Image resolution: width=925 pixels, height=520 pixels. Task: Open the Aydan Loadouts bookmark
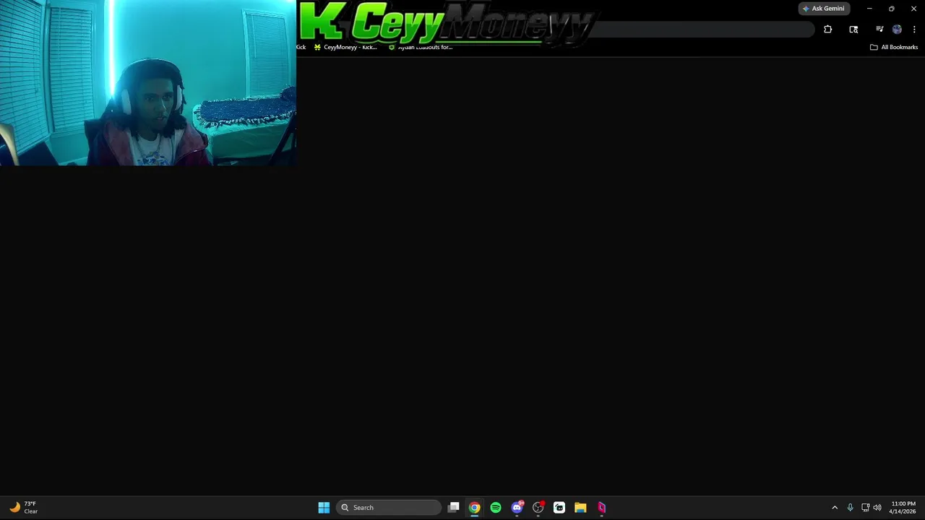(x=421, y=47)
